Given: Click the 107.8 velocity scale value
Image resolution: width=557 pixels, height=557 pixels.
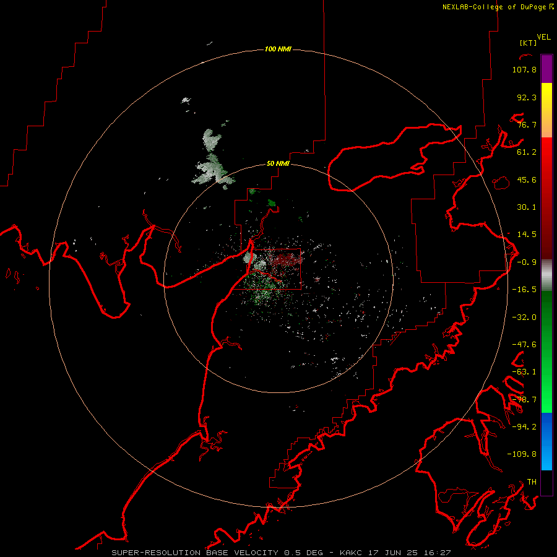Looking at the screenshot, I should coord(524,69).
